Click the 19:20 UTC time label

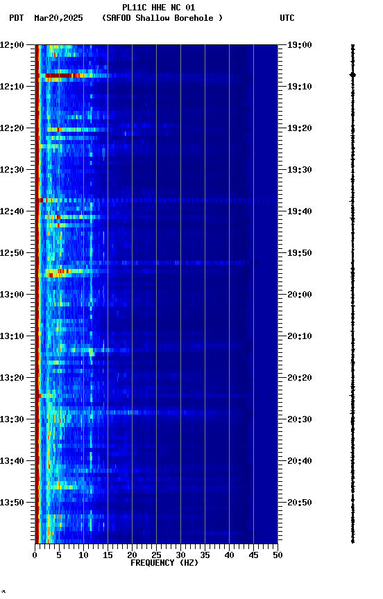[x=300, y=128]
